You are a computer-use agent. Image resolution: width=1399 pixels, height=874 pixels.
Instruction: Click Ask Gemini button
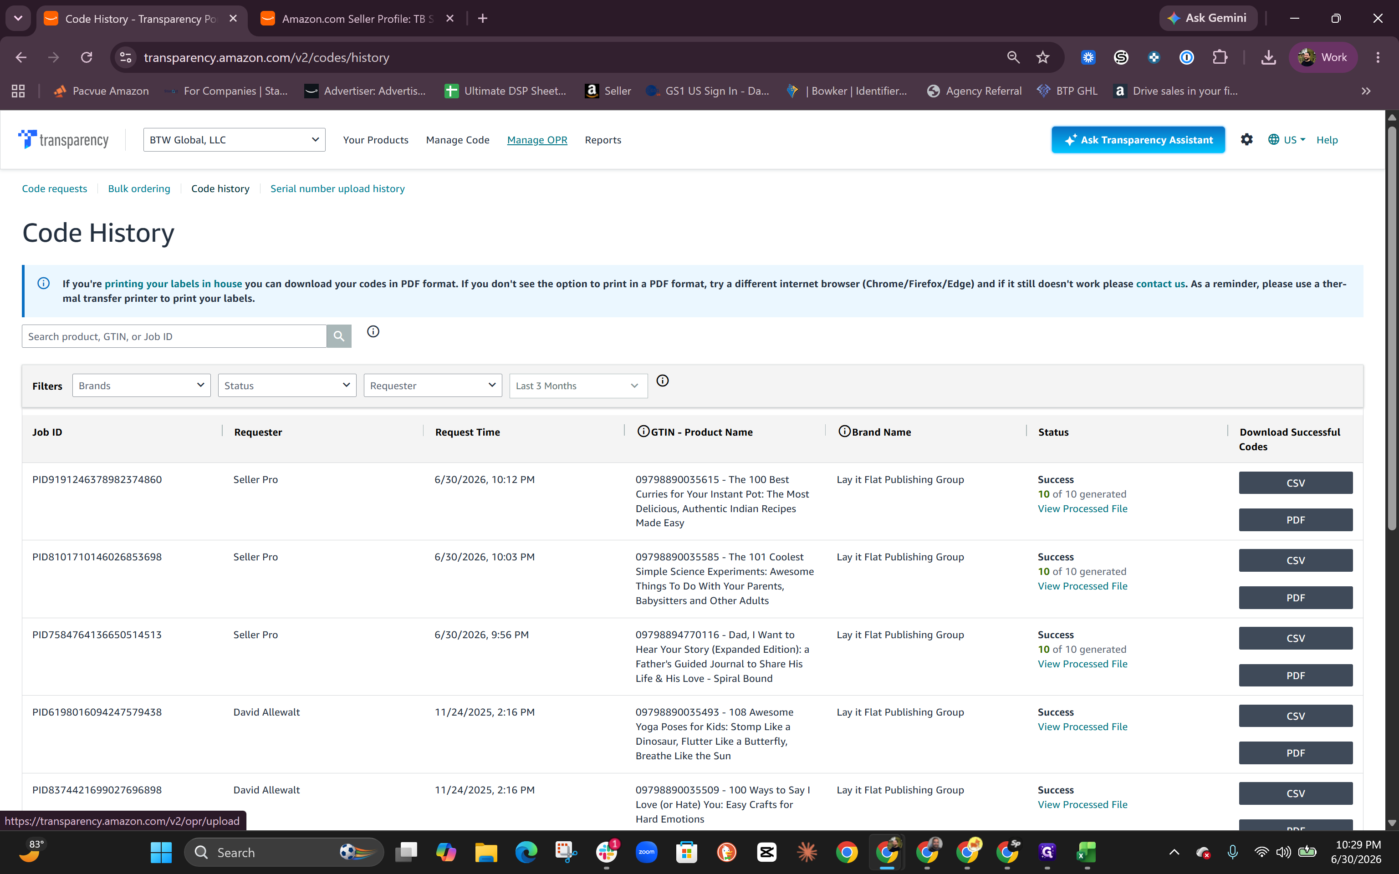pos(1207,18)
